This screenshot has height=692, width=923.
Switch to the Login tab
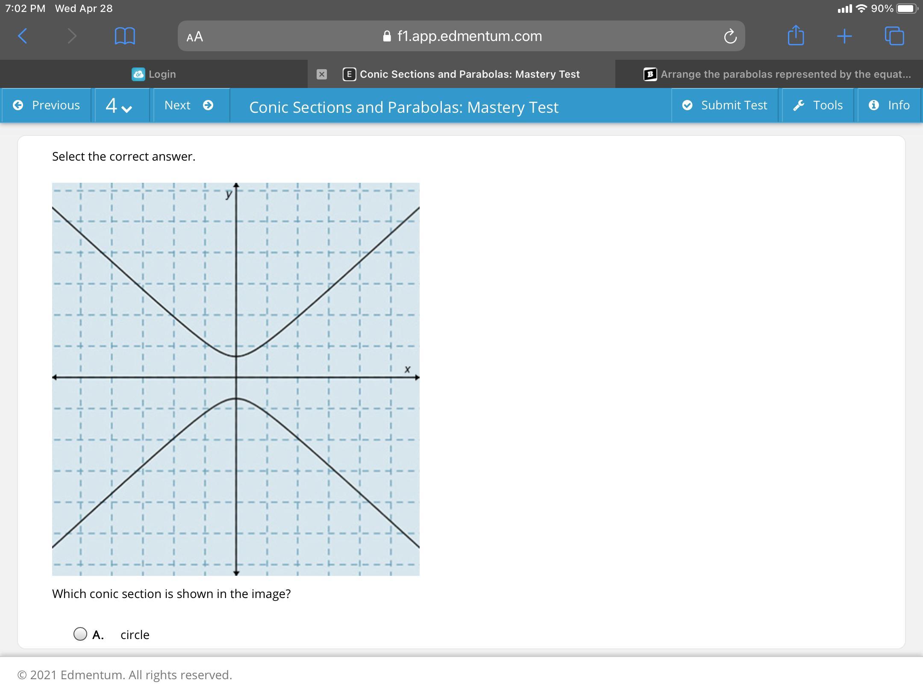154,74
